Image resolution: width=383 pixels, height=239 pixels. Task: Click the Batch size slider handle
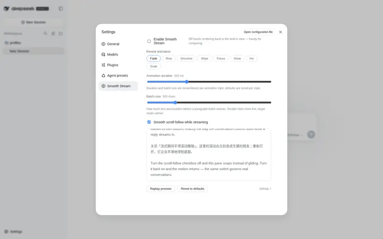[175, 102]
